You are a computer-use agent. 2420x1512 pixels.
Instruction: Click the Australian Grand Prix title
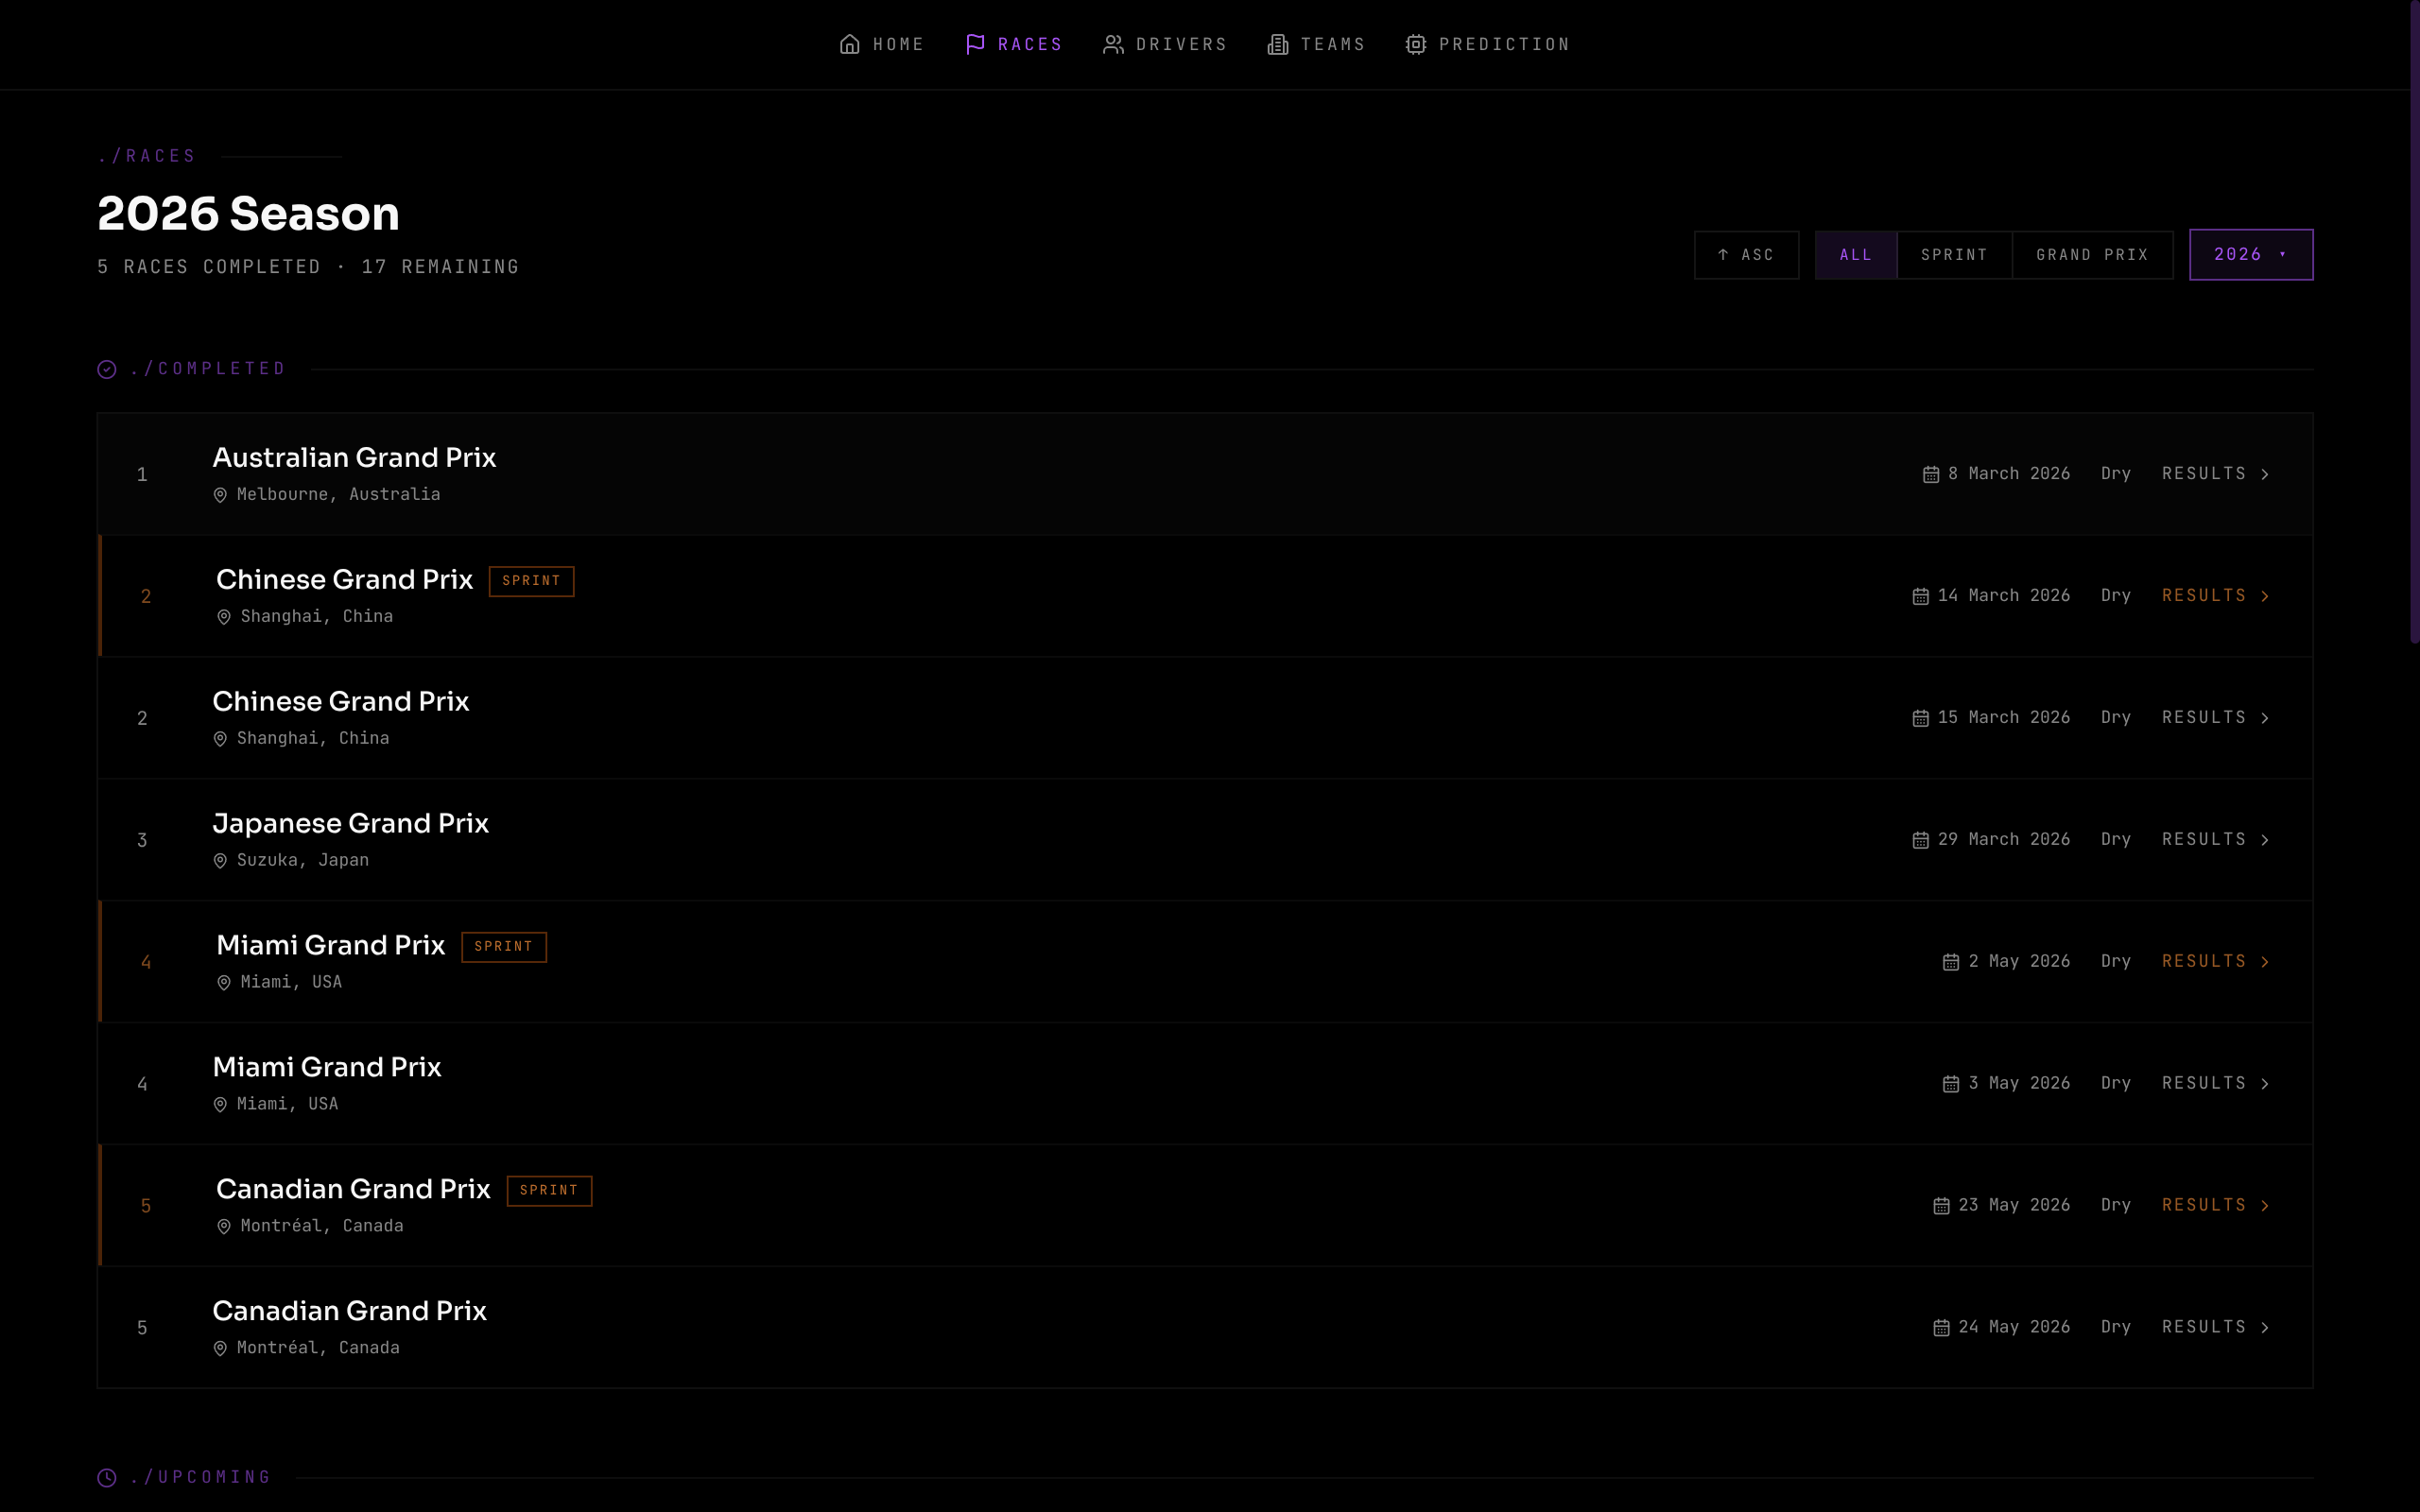coord(354,458)
